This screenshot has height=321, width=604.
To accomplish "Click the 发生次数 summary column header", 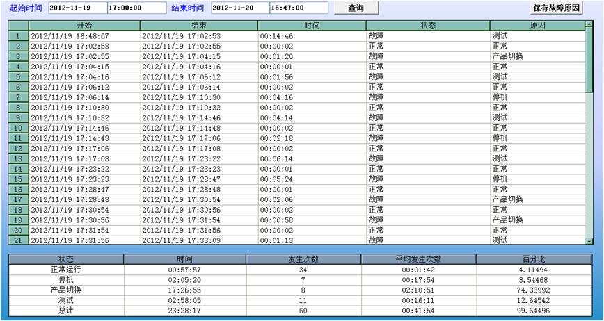I will (303, 259).
